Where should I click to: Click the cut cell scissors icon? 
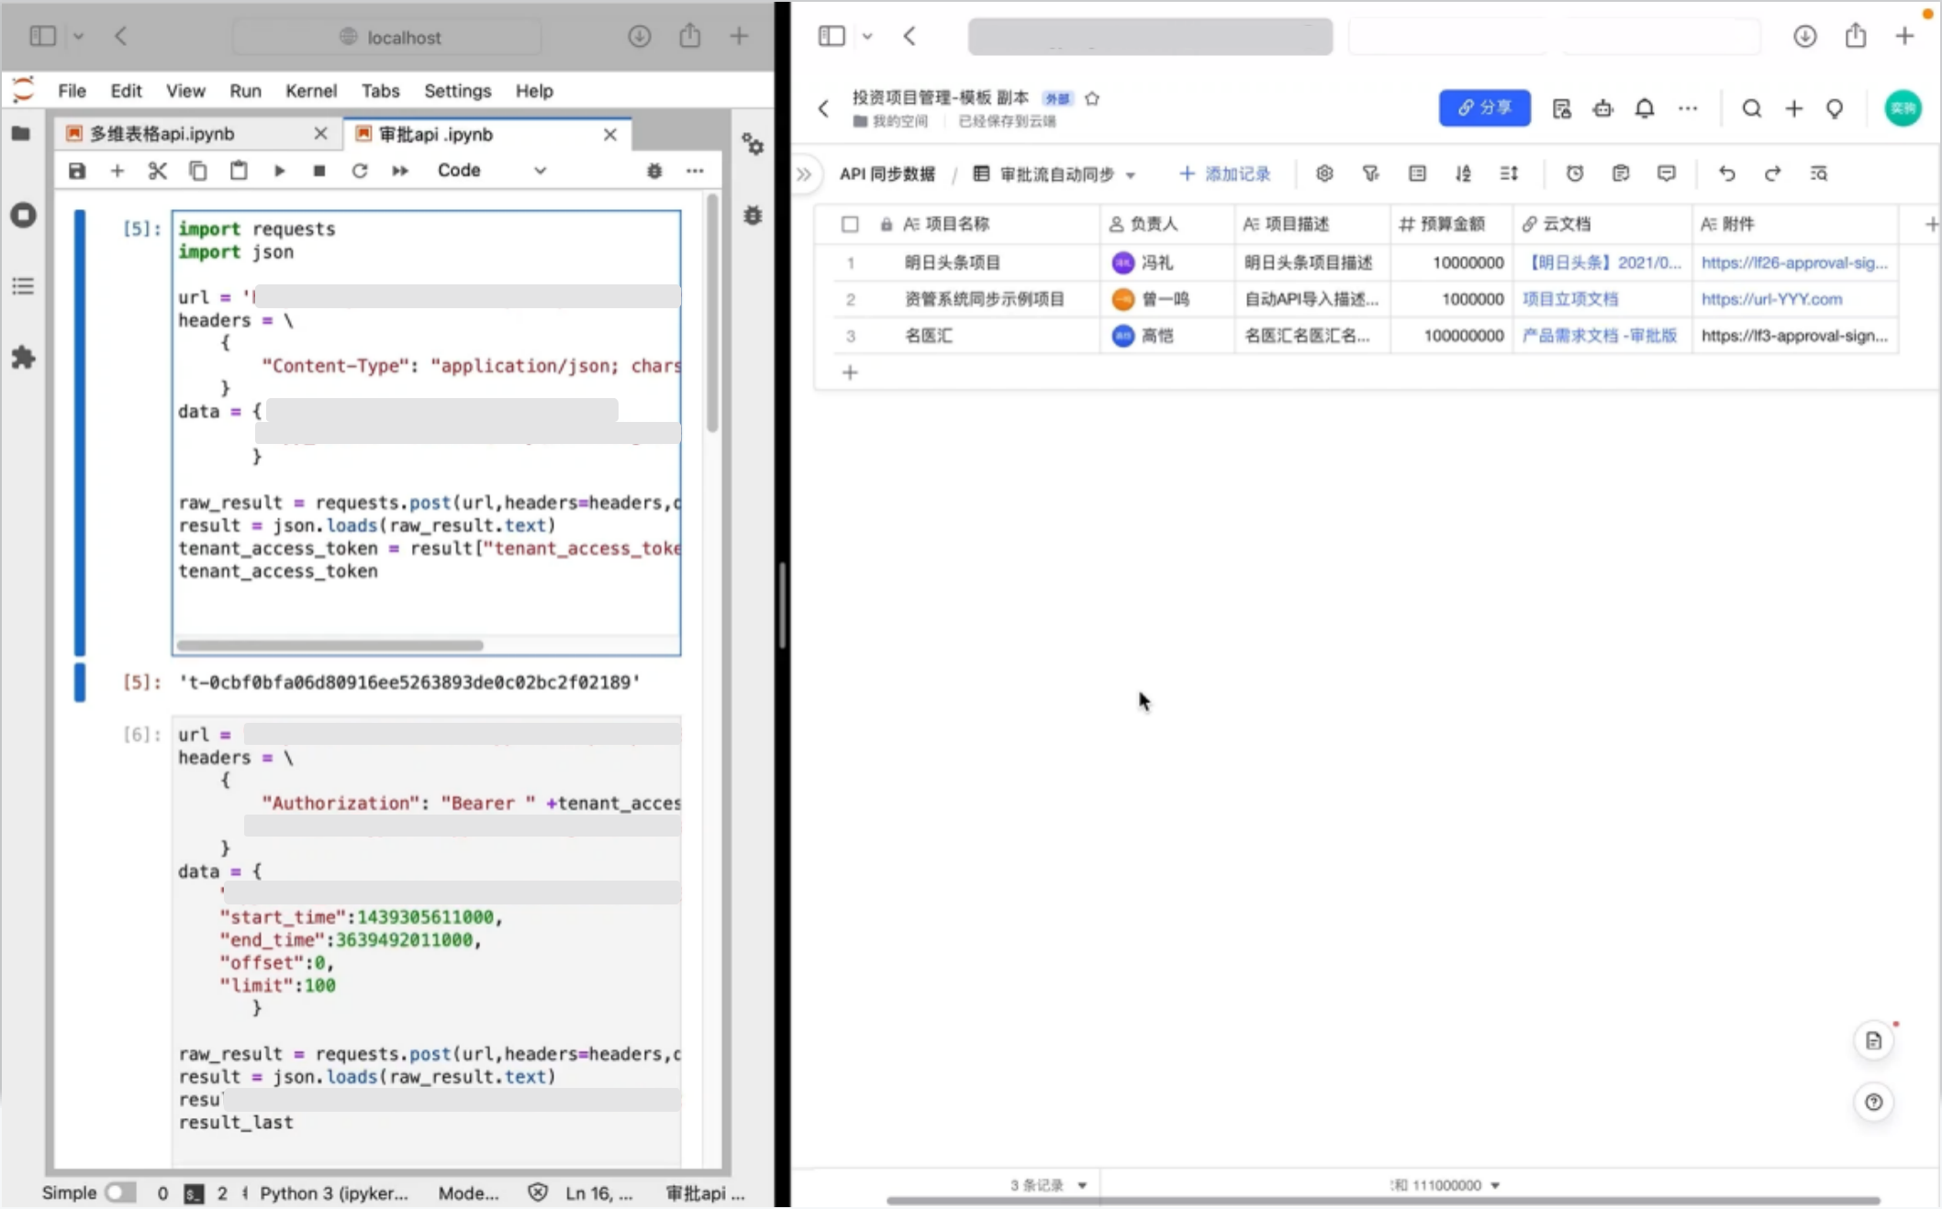158,171
